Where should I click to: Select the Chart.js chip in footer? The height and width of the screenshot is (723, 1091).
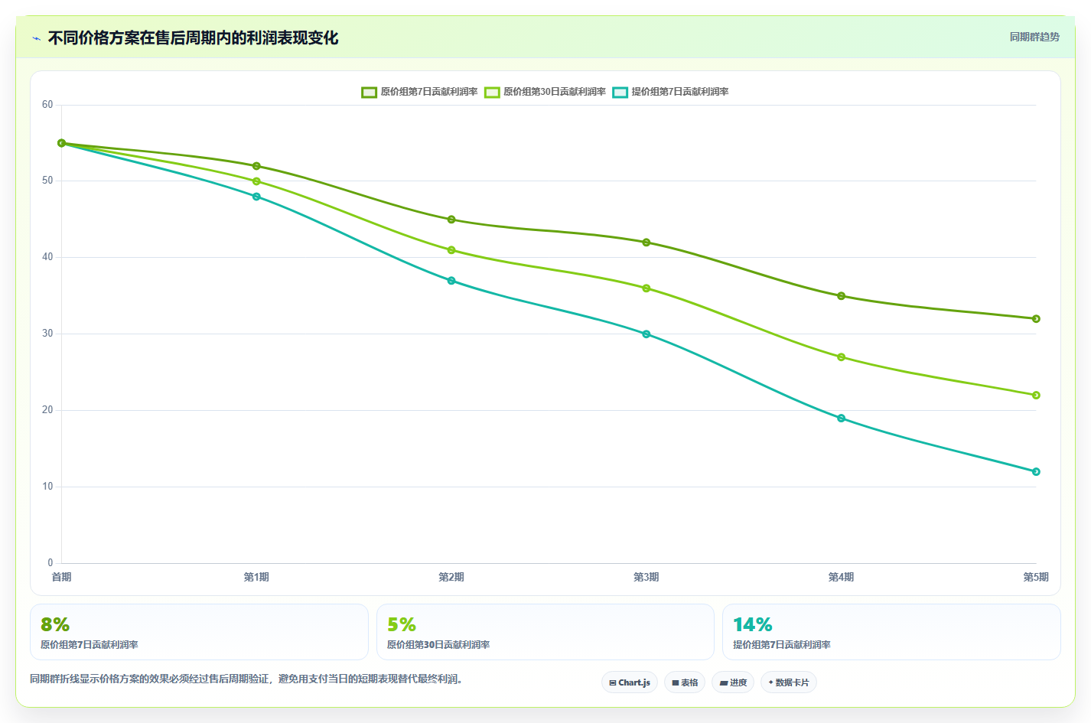tap(630, 682)
